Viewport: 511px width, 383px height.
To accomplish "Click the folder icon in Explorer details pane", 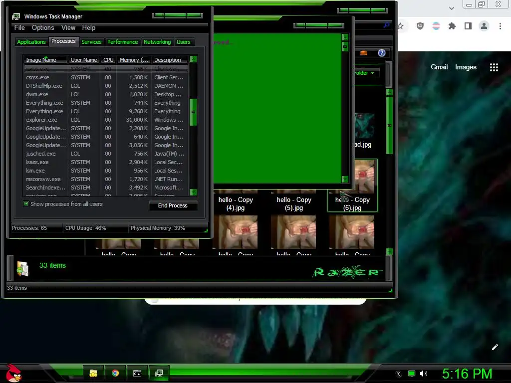I will [23, 269].
